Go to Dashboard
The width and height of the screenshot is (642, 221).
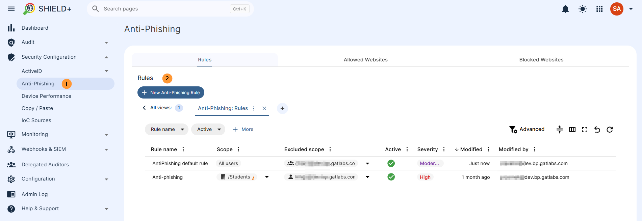point(35,28)
